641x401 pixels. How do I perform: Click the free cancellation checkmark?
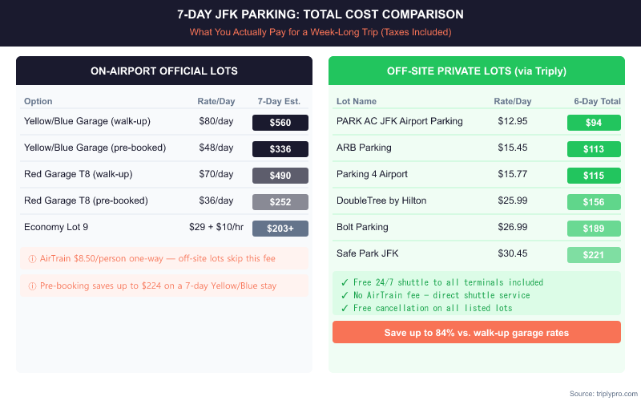[x=344, y=308]
